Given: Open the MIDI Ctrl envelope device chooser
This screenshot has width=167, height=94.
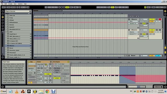Looking at the screenshot, I should pos(57,64).
